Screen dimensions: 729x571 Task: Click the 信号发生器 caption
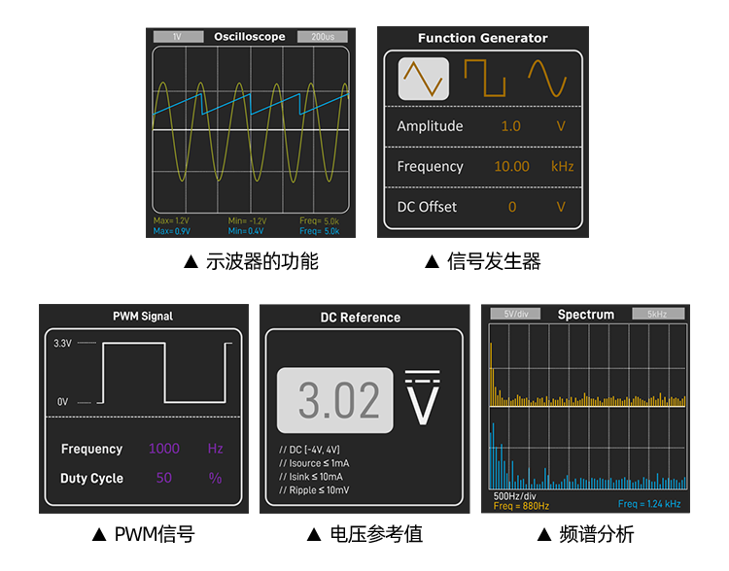494,261
